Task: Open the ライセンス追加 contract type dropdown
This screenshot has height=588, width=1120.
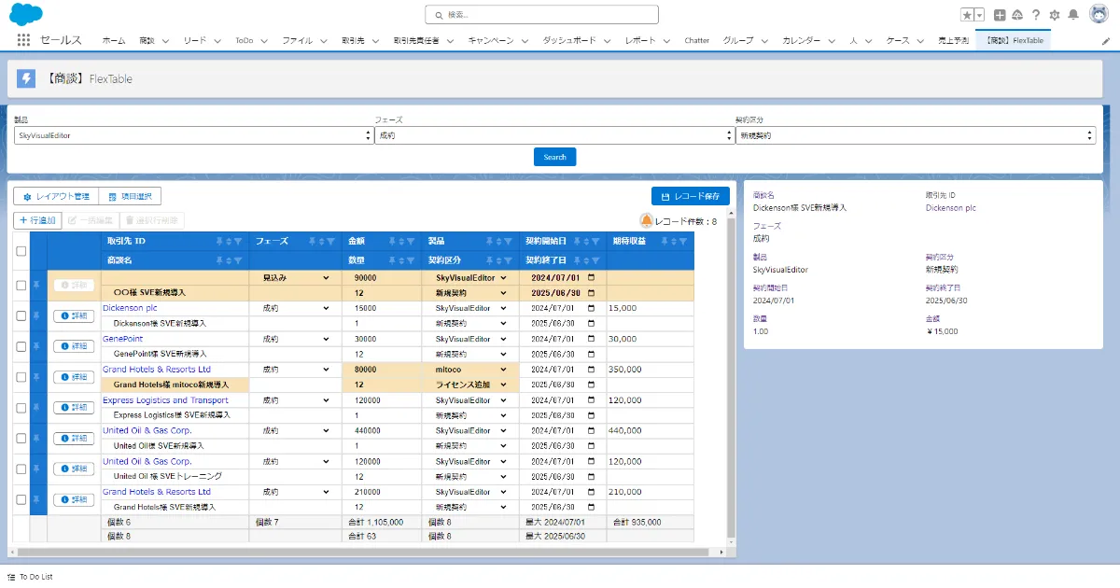Action: coord(471,385)
